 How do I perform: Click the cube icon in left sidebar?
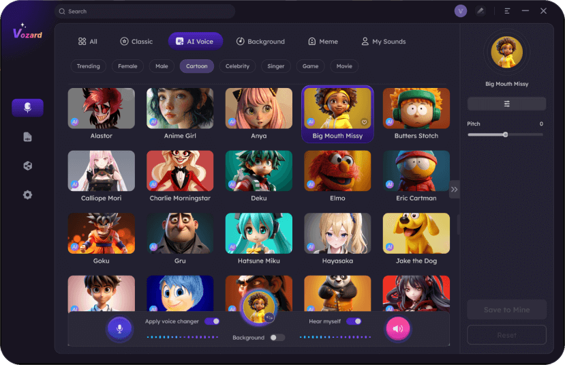(x=27, y=166)
